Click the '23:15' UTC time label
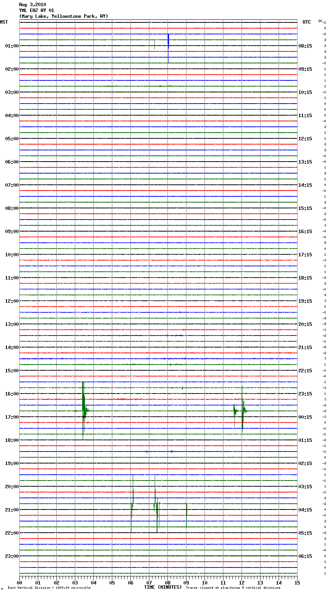The height and width of the screenshot is (593, 328). tap(305, 394)
